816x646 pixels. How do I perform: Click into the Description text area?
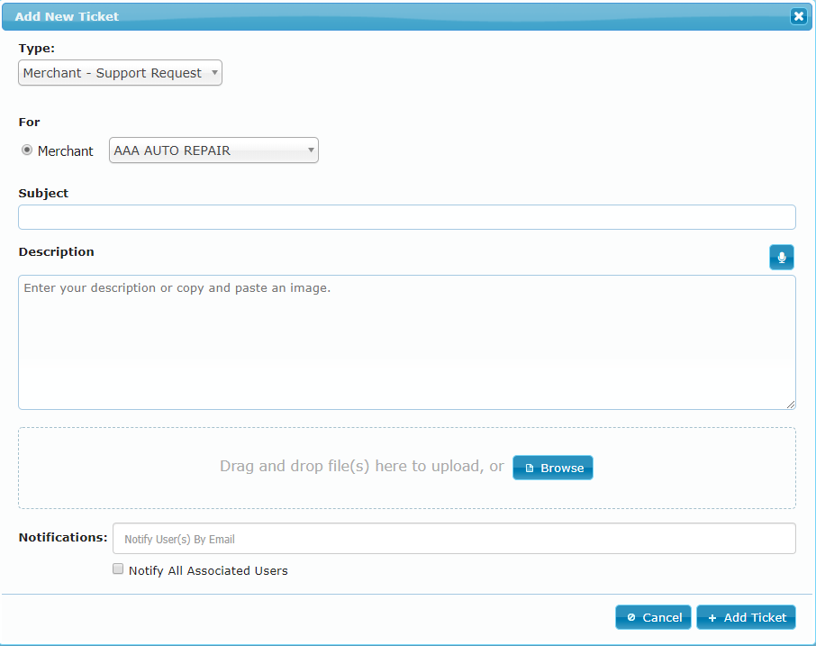pyautogui.click(x=407, y=342)
